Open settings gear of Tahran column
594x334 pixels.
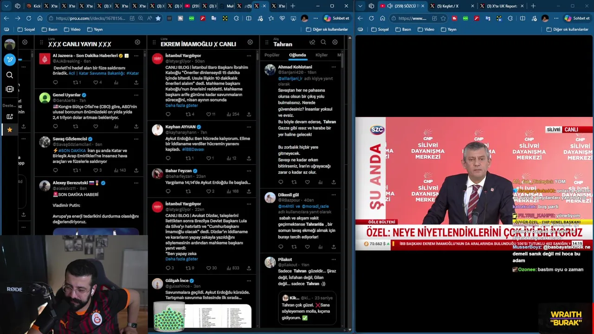click(x=335, y=42)
